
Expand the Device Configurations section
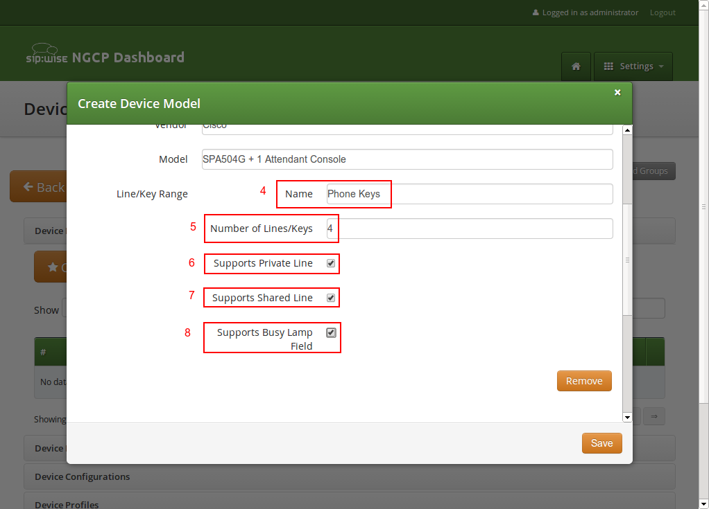pos(82,476)
